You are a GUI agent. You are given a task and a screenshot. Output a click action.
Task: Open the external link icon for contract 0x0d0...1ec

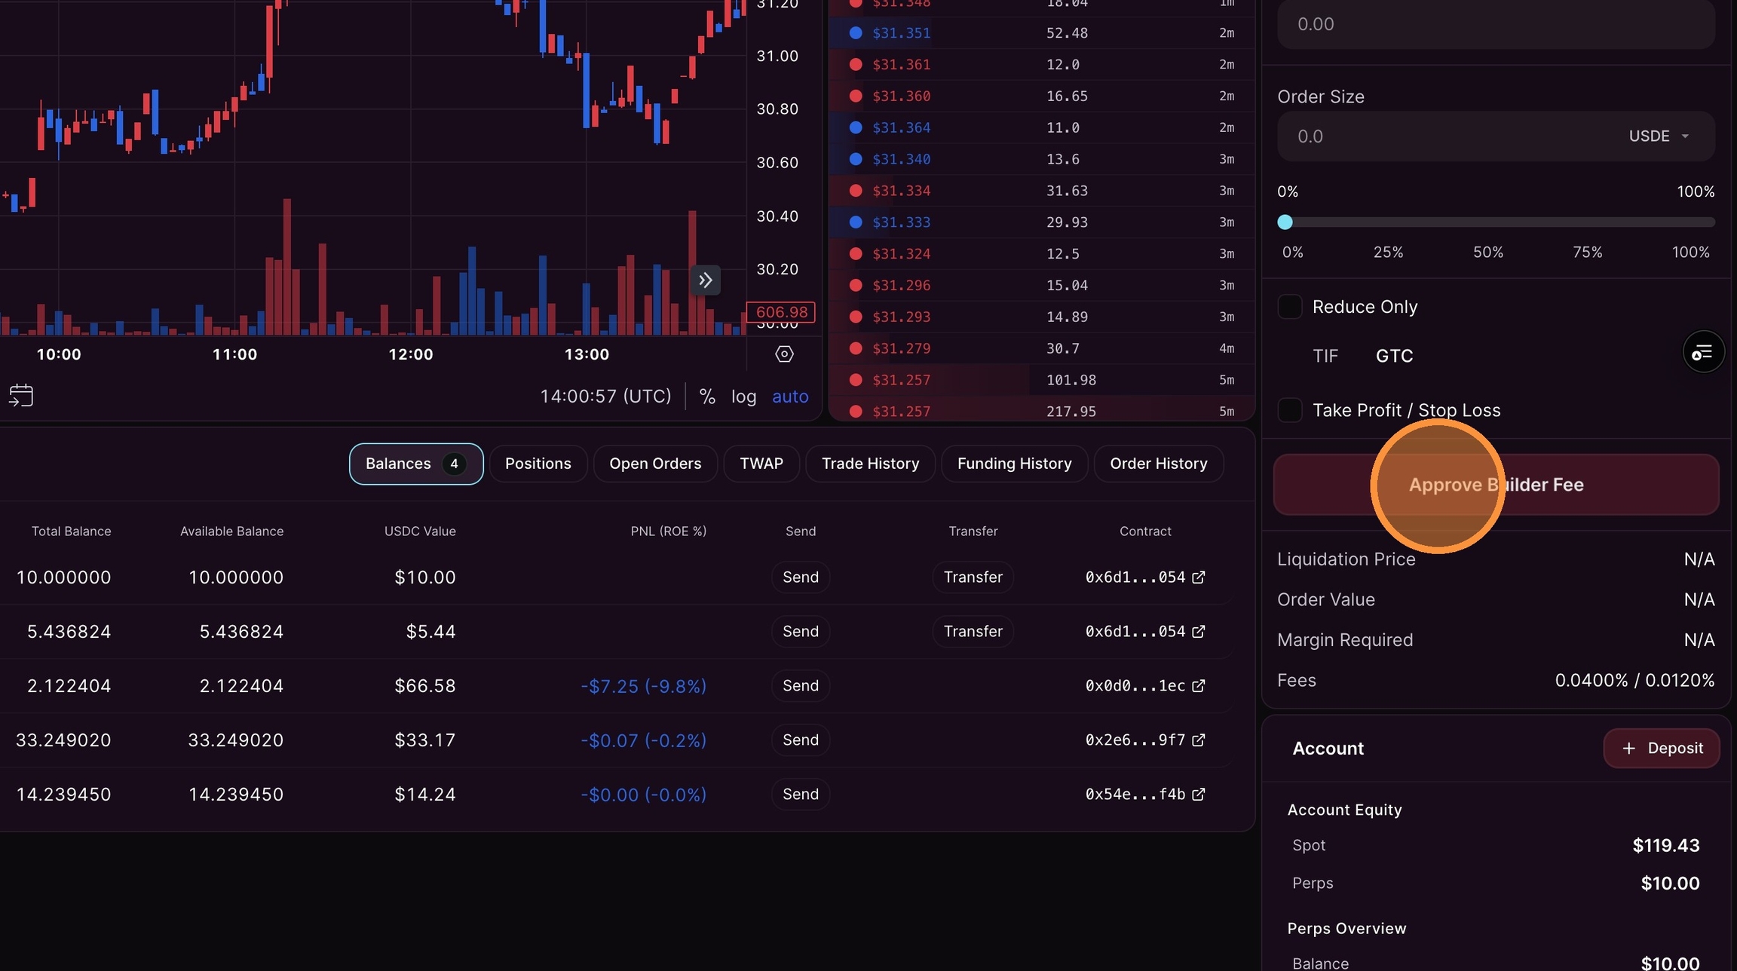[1198, 685]
